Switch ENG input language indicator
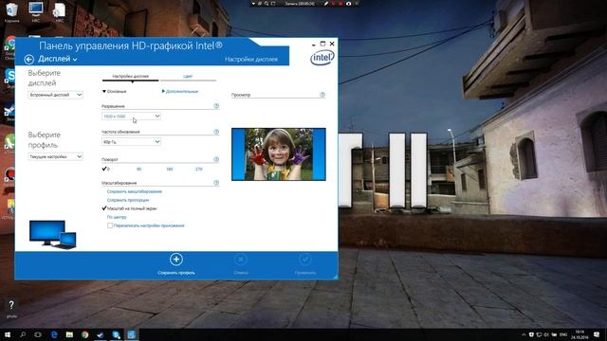607x341 pixels. [563, 334]
